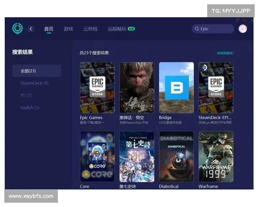
Task: Filter results by PS (1)
Action: (x=26, y=95)
